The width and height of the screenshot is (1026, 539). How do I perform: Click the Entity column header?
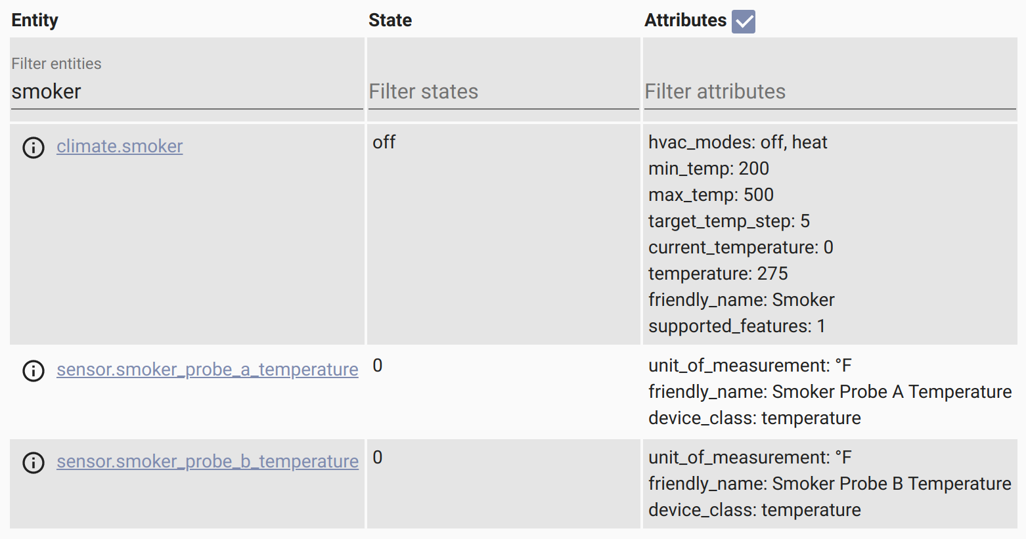point(35,20)
